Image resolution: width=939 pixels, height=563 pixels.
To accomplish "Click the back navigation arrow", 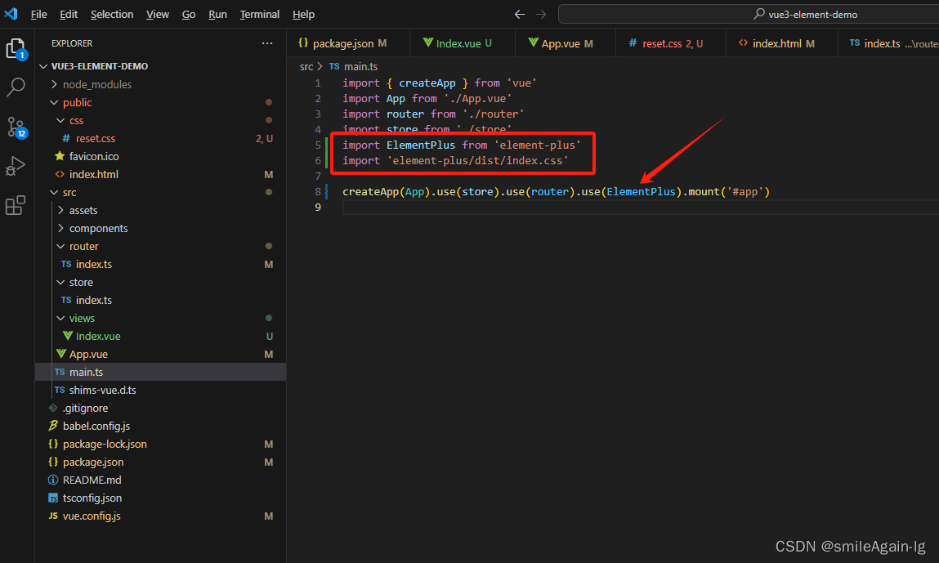I will click(x=520, y=15).
